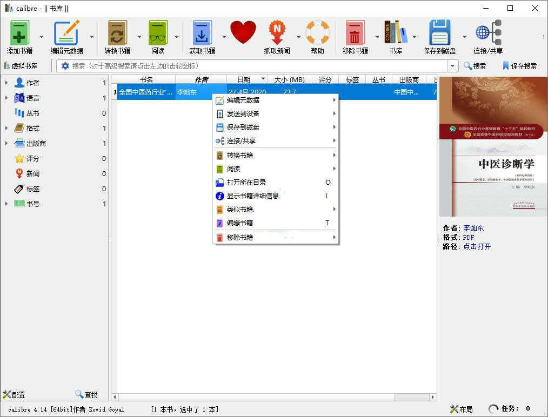Image resolution: width=548 pixels, height=417 pixels.
Task: Click the 添加书籍 (Add books) icon
Action: (x=19, y=33)
